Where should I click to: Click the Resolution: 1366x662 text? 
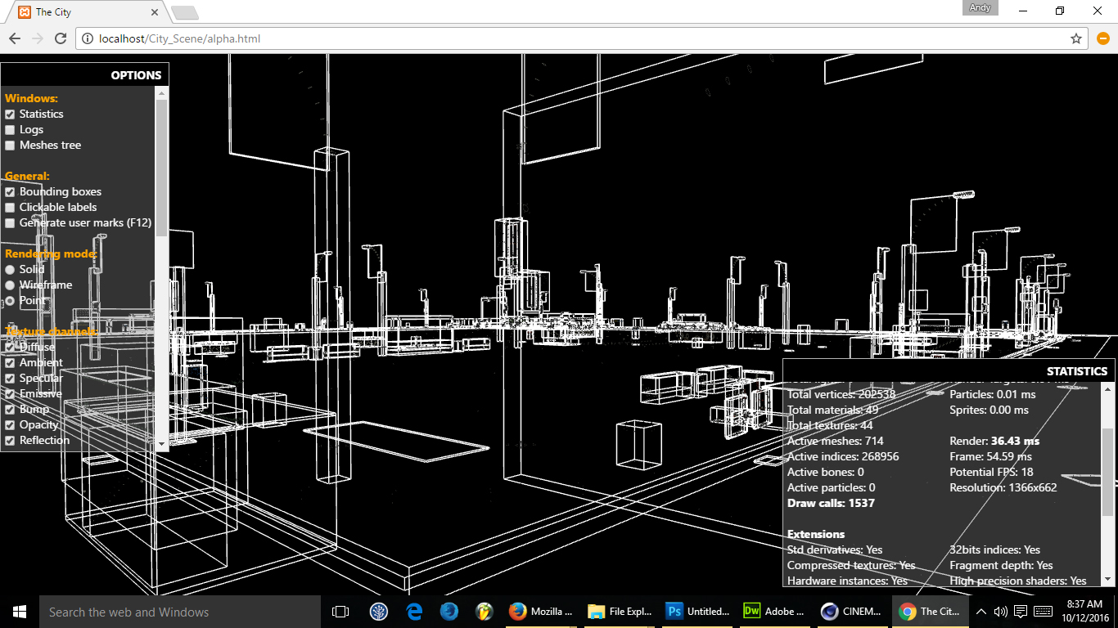click(x=1003, y=488)
